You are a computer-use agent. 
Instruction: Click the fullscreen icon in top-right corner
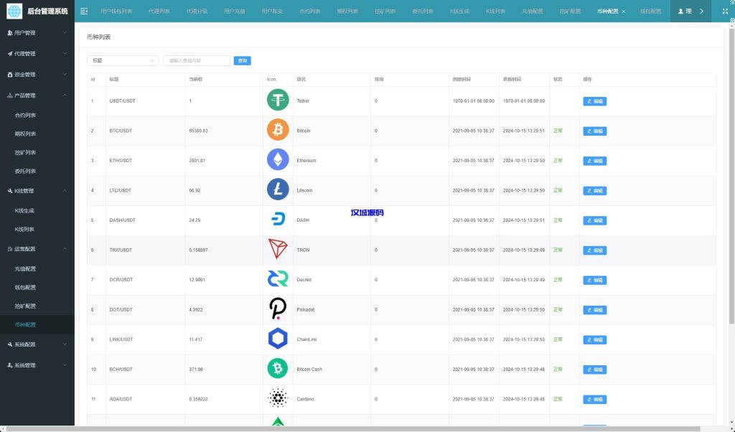724,11
